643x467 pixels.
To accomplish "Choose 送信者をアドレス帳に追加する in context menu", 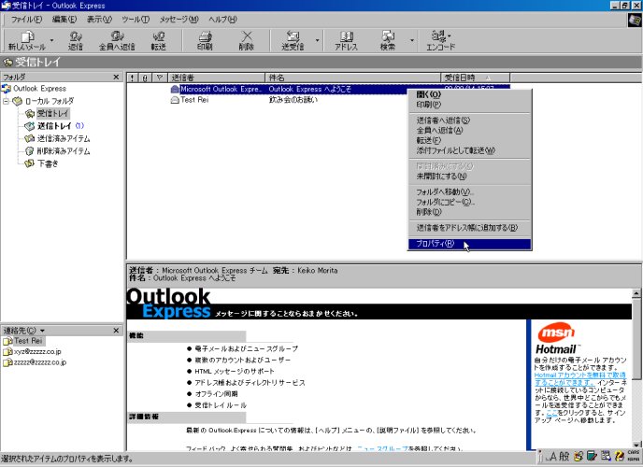I will [x=469, y=227].
